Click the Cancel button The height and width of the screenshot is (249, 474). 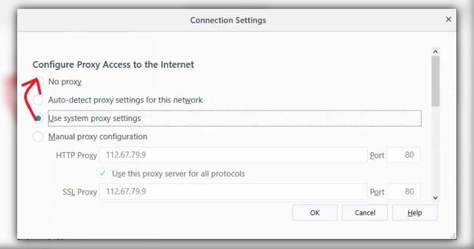364,212
